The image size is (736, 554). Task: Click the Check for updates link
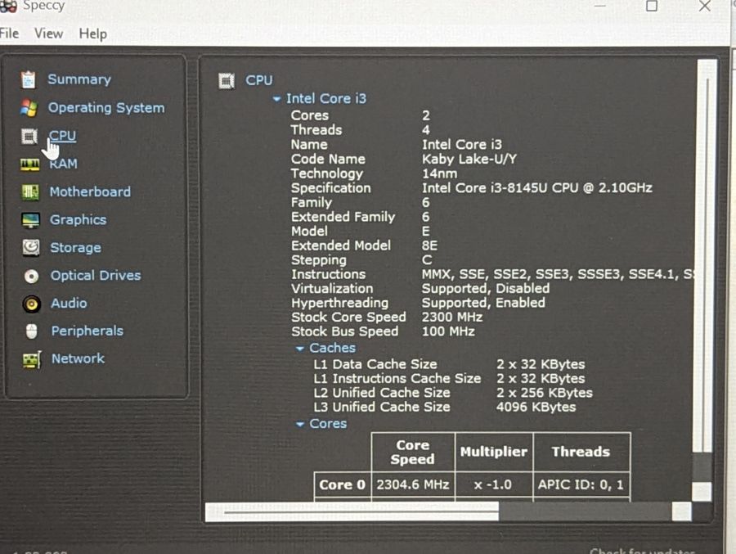pos(642,551)
